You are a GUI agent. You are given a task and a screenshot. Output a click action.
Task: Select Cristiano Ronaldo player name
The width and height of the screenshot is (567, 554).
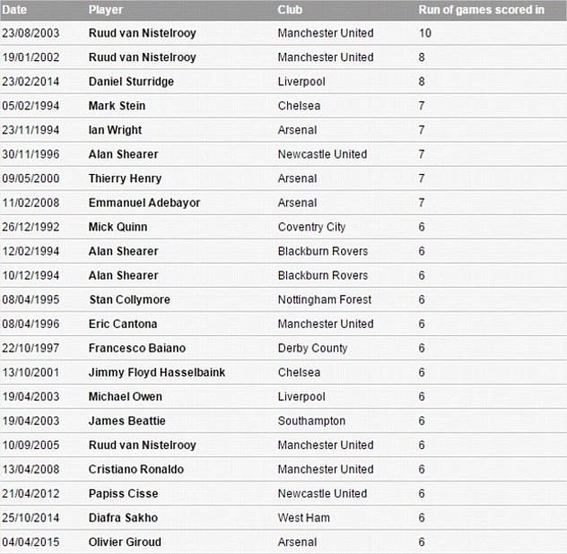pyautogui.click(x=135, y=469)
